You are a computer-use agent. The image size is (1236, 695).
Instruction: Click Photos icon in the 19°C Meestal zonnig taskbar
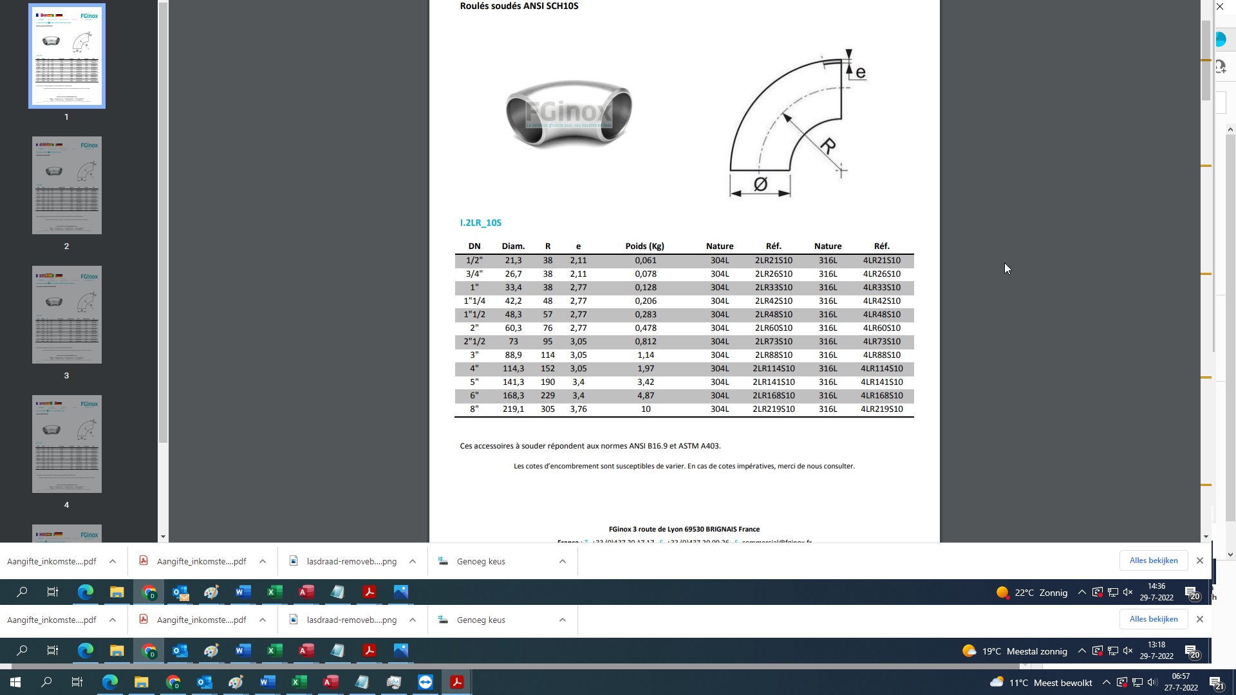coord(400,651)
